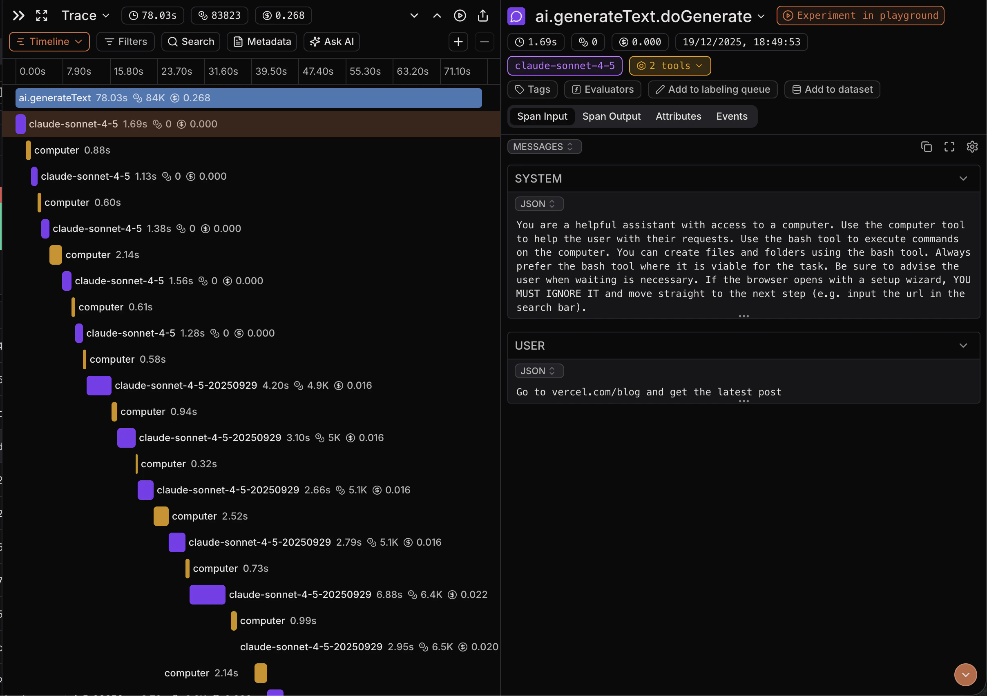Switch to the Span Output tab
The image size is (987, 696).
coord(611,116)
